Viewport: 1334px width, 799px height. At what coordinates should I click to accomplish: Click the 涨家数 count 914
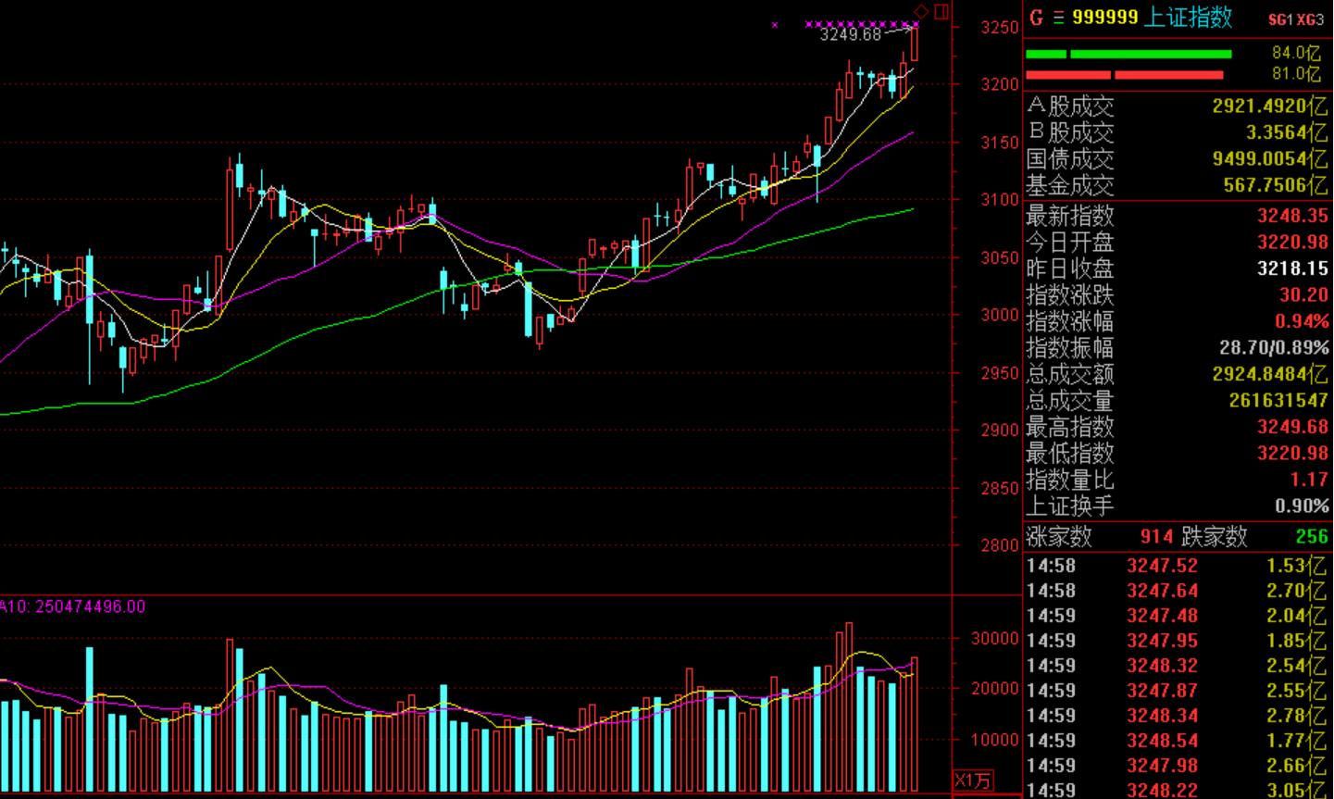(x=1156, y=536)
